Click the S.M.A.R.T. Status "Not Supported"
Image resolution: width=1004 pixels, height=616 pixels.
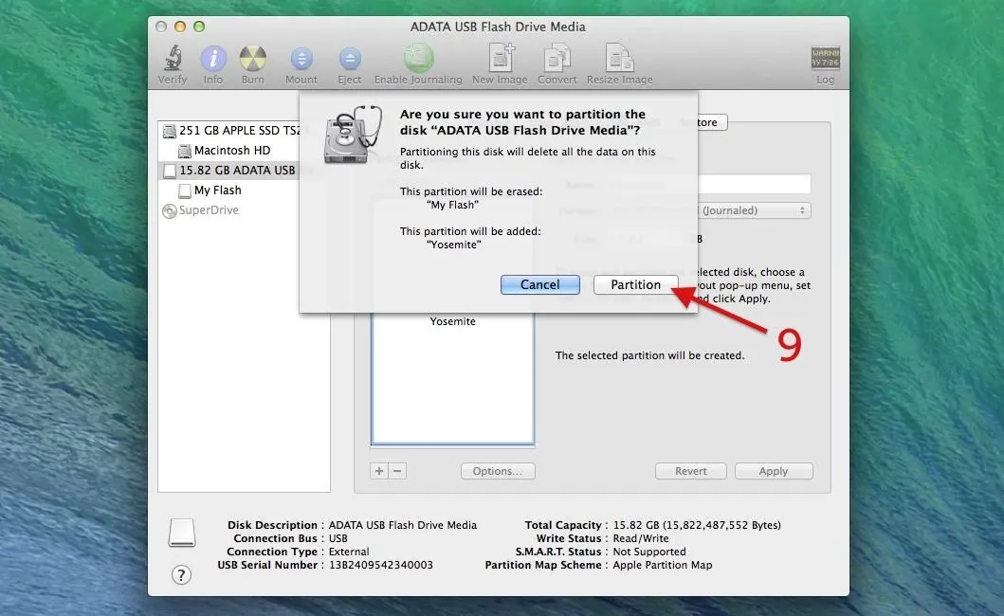649,552
